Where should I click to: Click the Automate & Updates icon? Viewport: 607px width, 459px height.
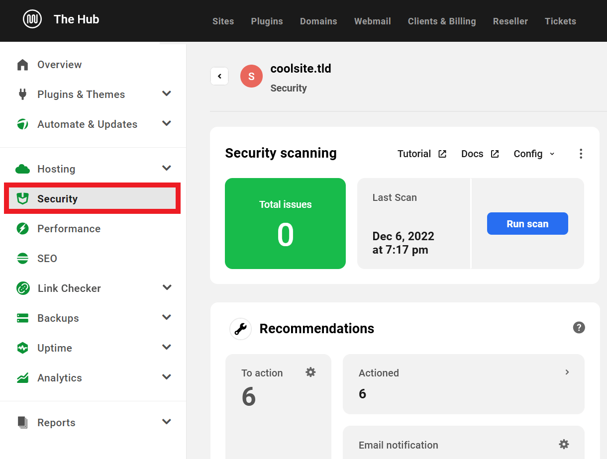point(22,124)
